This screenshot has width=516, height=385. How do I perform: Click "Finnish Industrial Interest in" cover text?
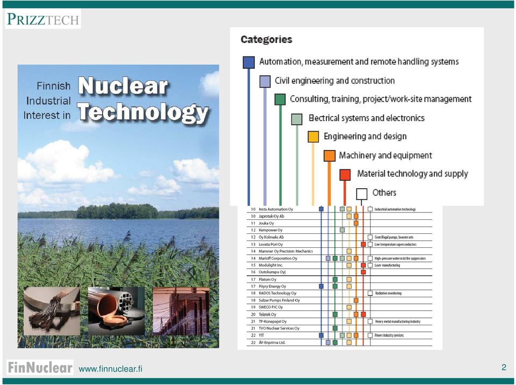(47, 101)
